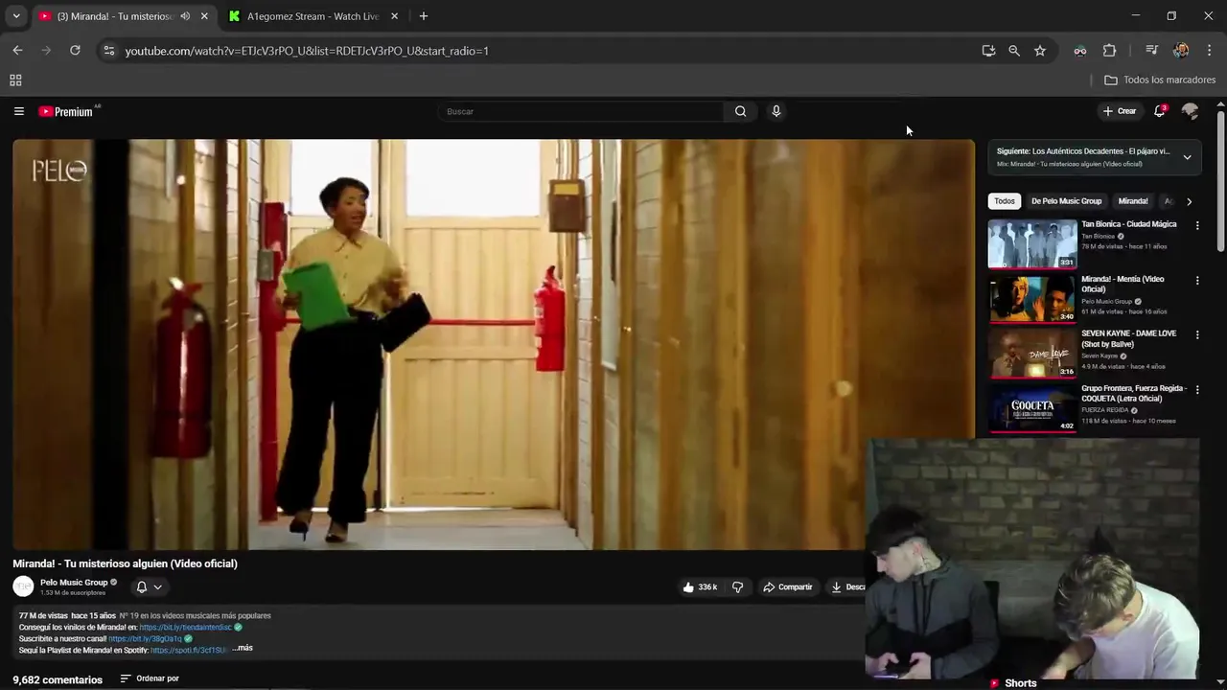Dislike the video with thumbs-down icon
Image resolution: width=1227 pixels, height=690 pixels.
[x=737, y=586]
